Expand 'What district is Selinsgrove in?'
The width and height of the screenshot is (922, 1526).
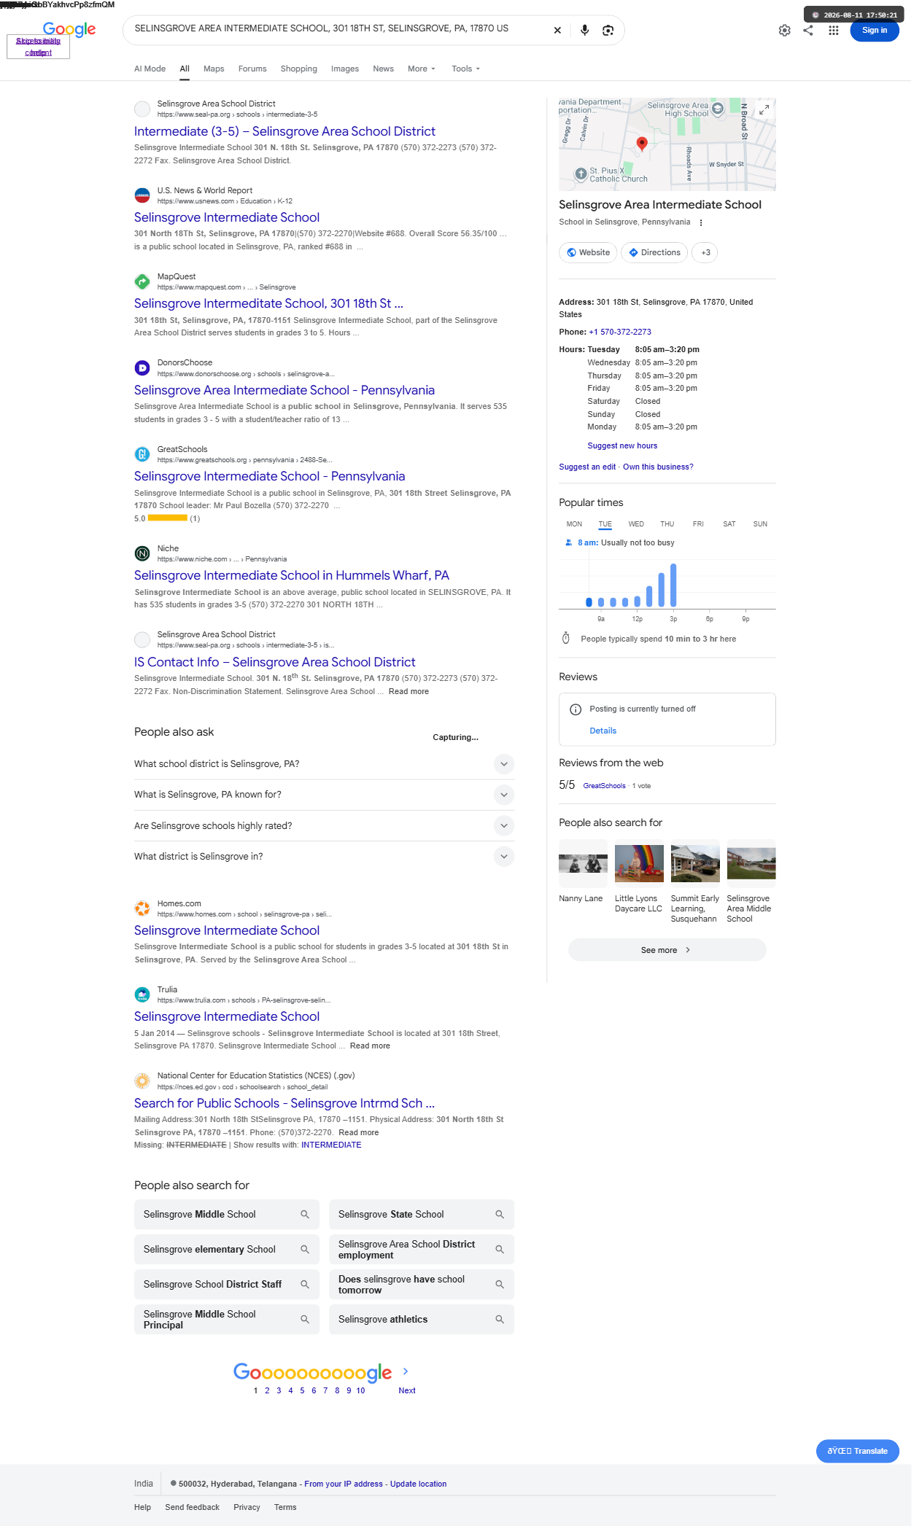coord(503,857)
